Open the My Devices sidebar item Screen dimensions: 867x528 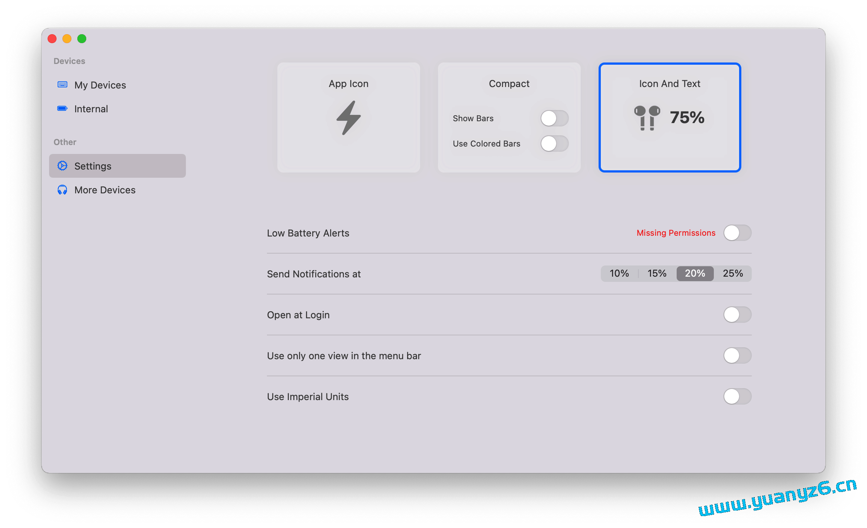(x=100, y=85)
